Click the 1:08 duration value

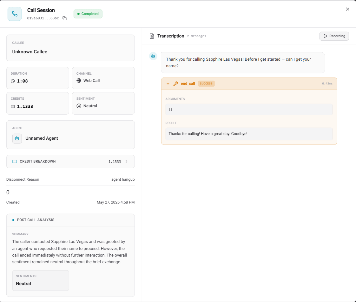23,81
